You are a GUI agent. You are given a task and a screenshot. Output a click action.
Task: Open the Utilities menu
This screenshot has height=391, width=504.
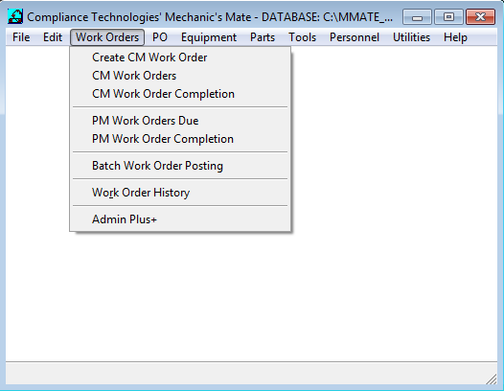(411, 37)
